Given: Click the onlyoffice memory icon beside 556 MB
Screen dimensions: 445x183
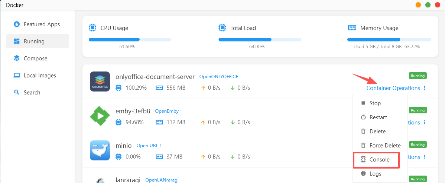Looking at the screenshot, I should click(159, 88).
